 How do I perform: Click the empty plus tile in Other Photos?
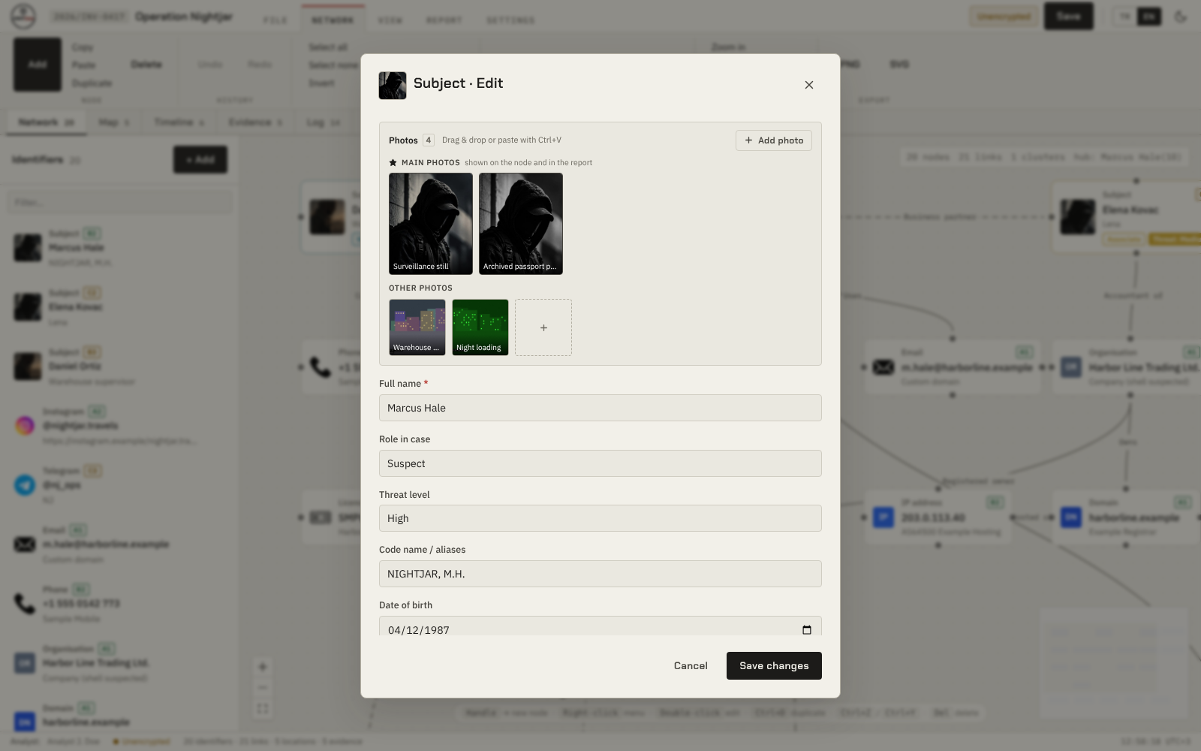[543, 327]
